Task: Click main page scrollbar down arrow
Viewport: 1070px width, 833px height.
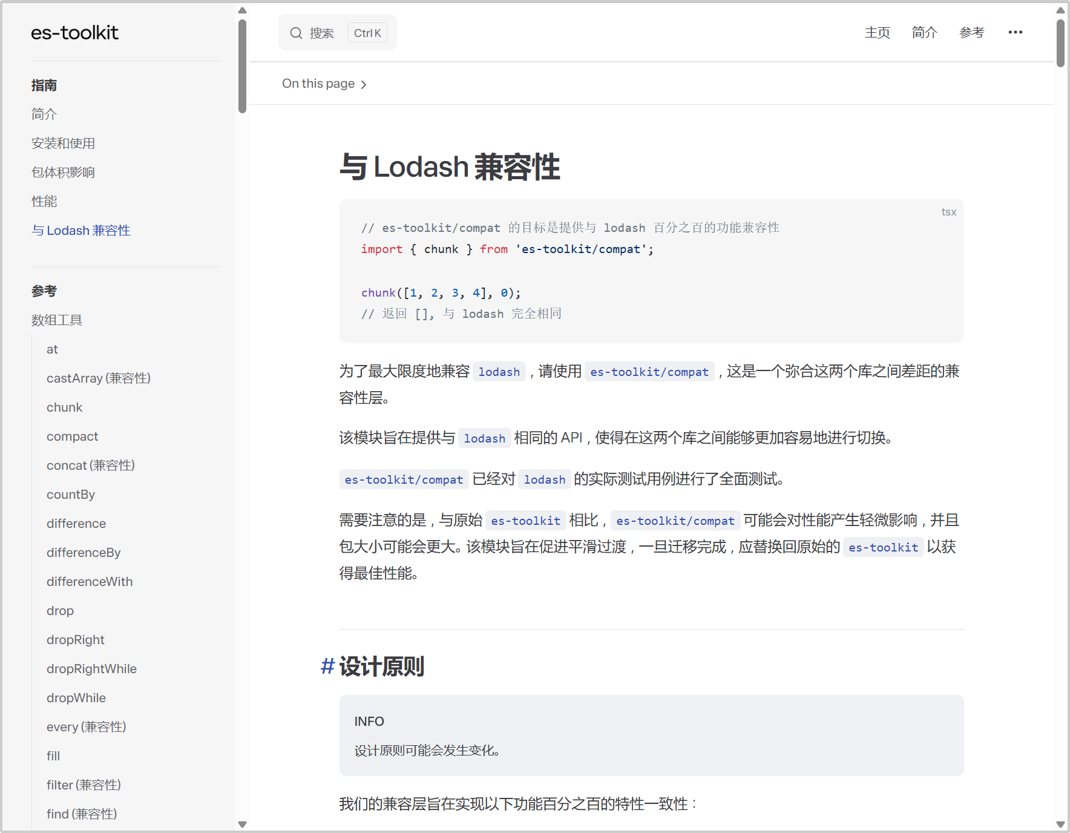Action: [x=1060, y=824]
